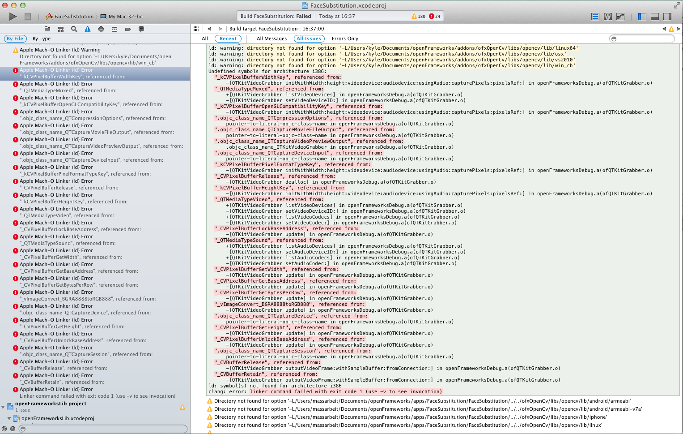Image resolution: width=683 pixels, height=434 pixels.
Task: Toggle the Navigator pane visibility
Action: tap(642, 17)
